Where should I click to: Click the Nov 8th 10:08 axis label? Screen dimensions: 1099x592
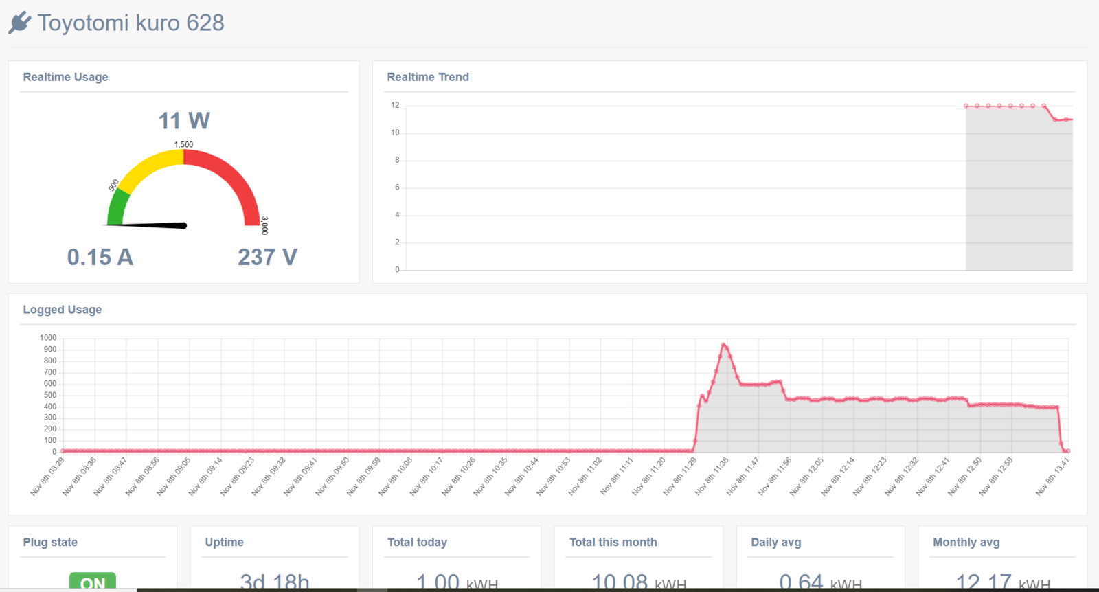tap(396, 477)
